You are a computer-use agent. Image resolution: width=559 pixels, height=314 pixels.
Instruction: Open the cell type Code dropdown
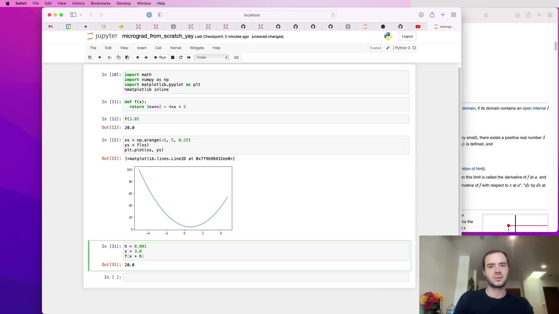[x=212, y=57]
